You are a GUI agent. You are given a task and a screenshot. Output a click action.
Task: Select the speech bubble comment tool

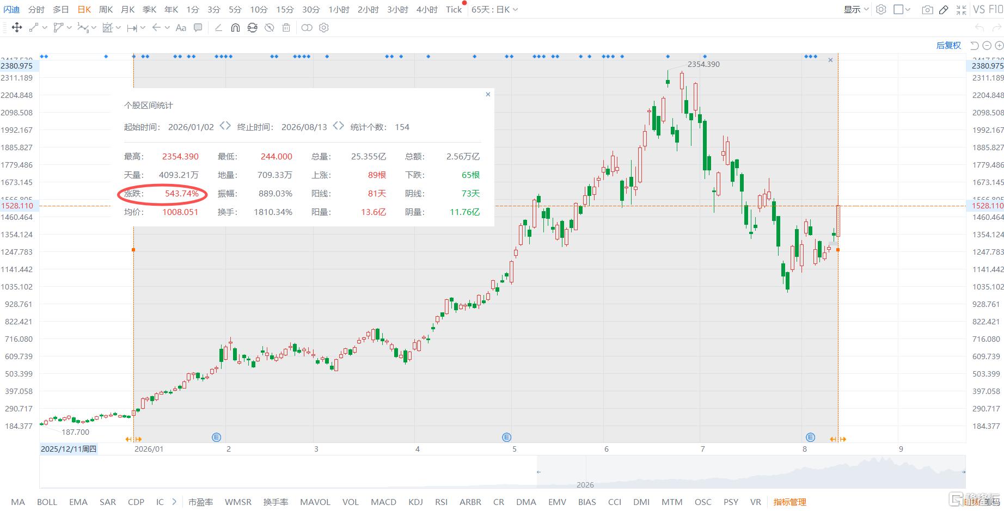click(x=198, y=28)
